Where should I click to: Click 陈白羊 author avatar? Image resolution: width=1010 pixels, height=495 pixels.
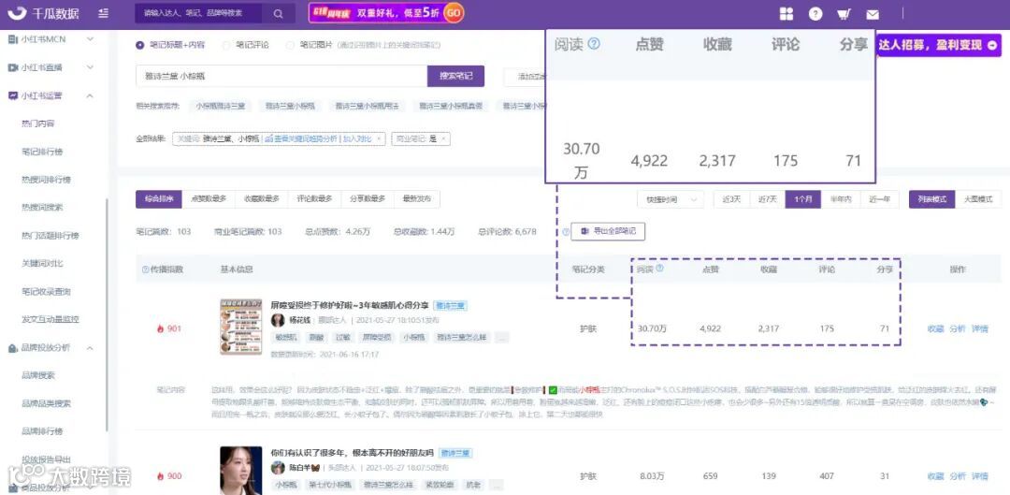click(x=278, y=467)
